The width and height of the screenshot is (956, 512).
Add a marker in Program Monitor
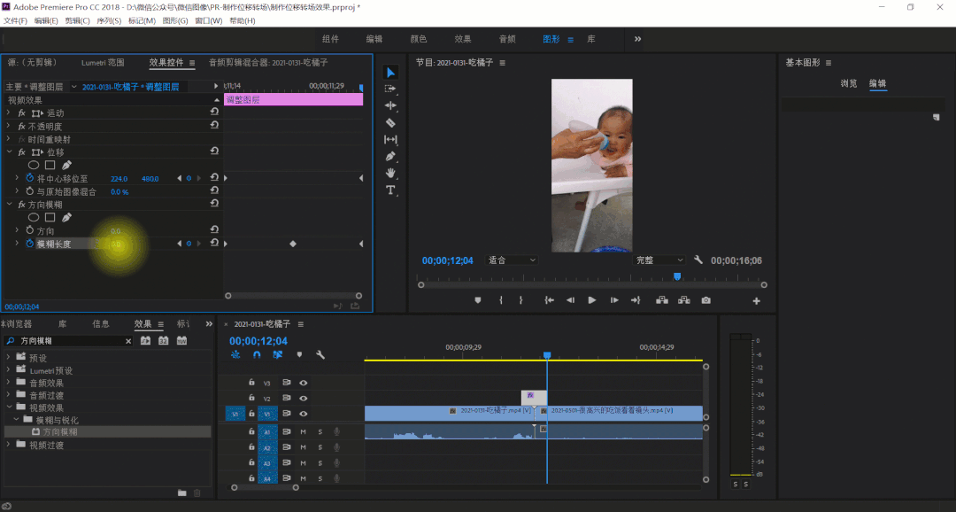pyautogui.click(x=478, y=300)
